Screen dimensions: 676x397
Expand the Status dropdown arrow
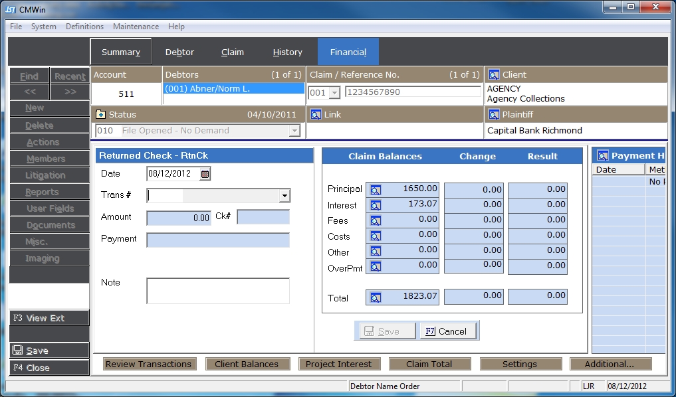[x=294, y=131]
